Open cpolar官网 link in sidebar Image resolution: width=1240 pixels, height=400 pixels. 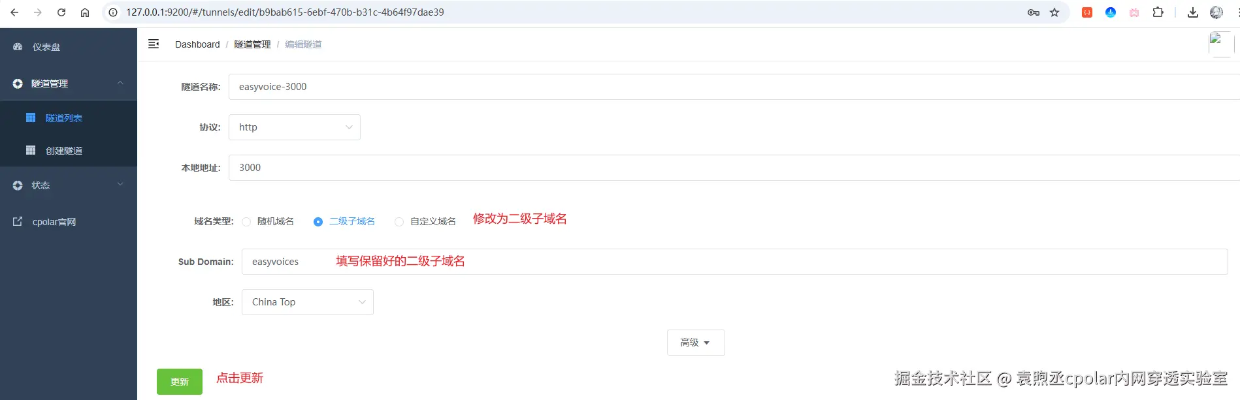69,222
